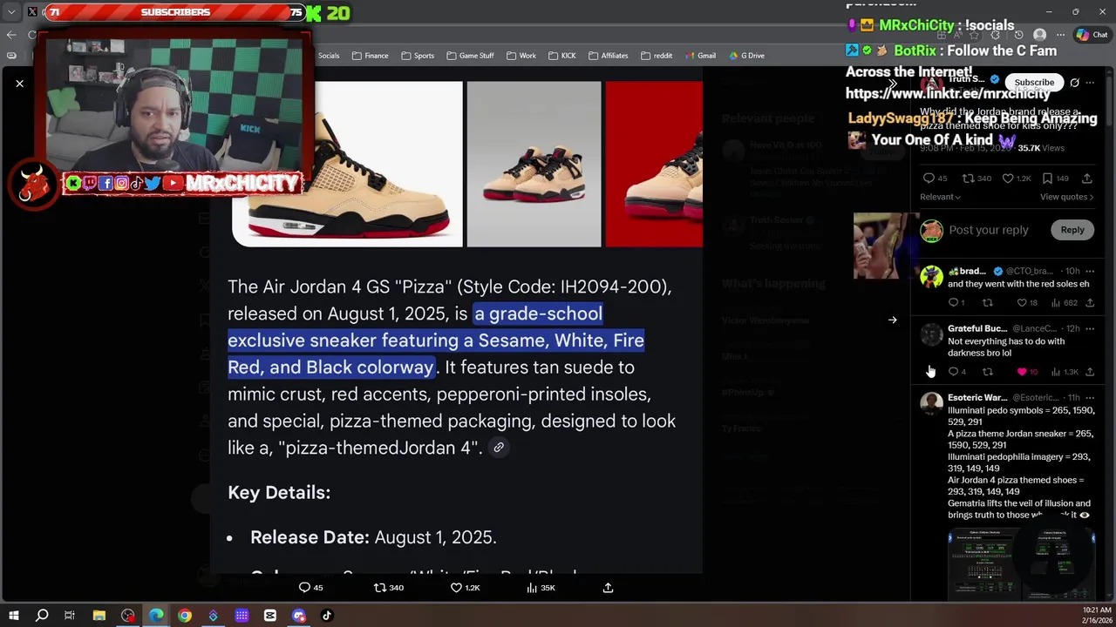More options on Esoteric War comment
Screen dimensions: 1116x627
1090,398
